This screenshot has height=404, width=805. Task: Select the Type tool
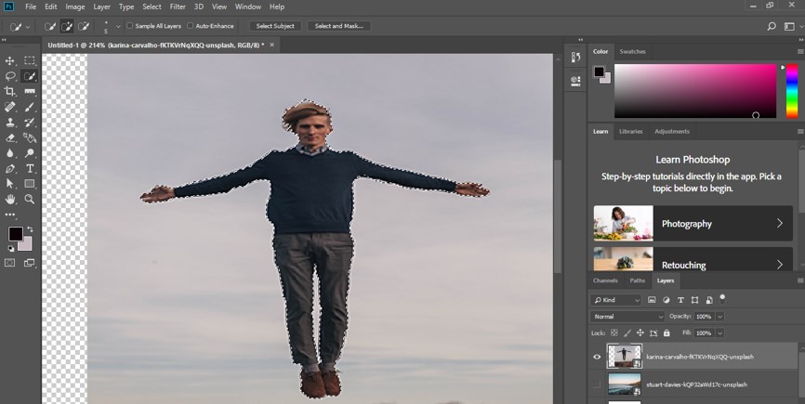pyautogui.click(x=30, y=168)
